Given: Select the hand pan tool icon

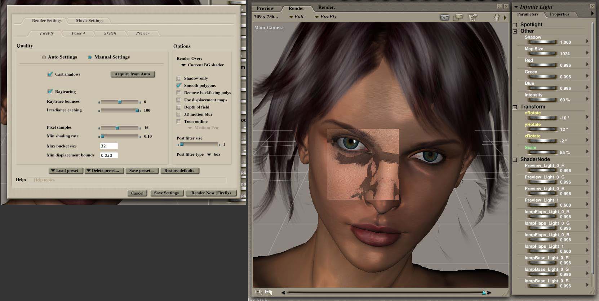Looking at the screenshot, I should [496, 17].
